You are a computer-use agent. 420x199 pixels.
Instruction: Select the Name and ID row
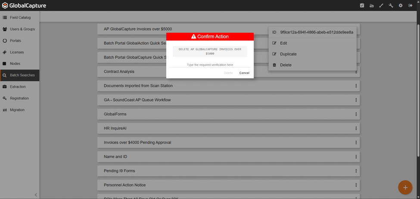point(228,156)
